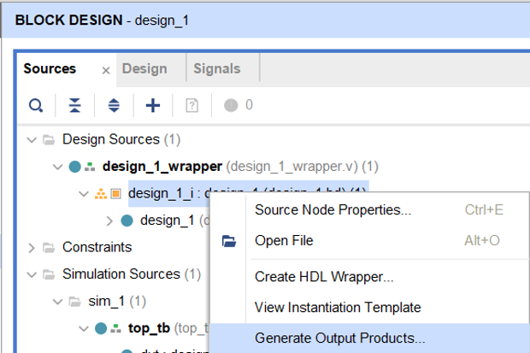530x353 pixels.
Task: Click the Expand All icon
Action: click(114, 105)
